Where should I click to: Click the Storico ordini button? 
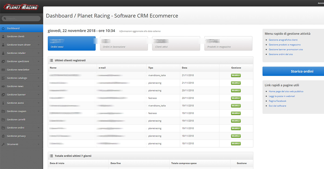293,71
